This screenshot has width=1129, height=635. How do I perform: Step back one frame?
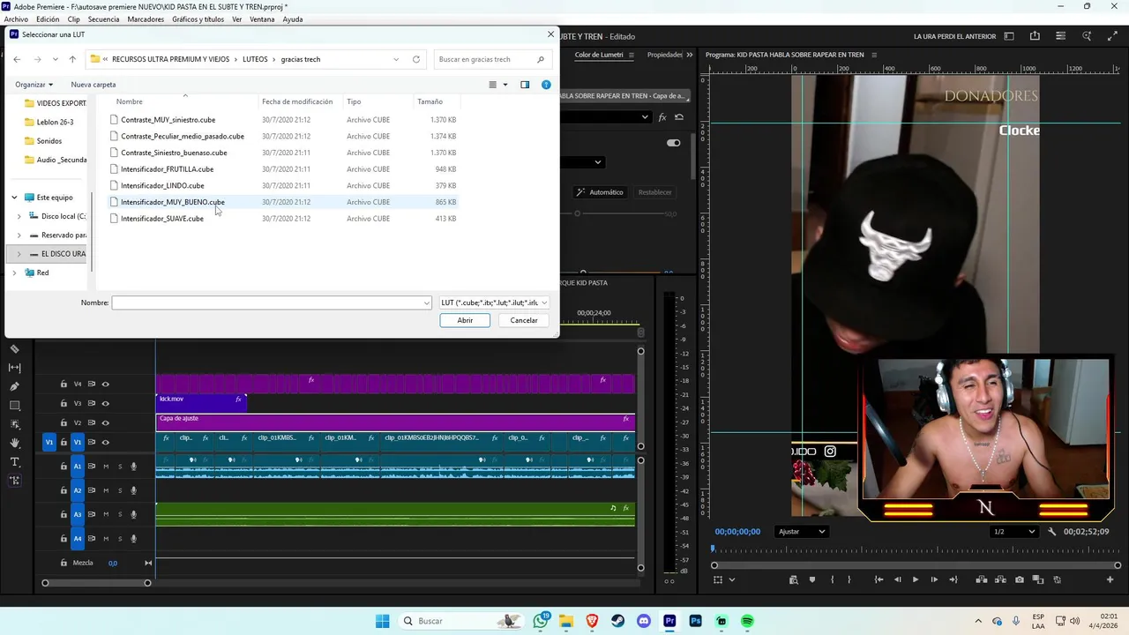coord(897,579)
